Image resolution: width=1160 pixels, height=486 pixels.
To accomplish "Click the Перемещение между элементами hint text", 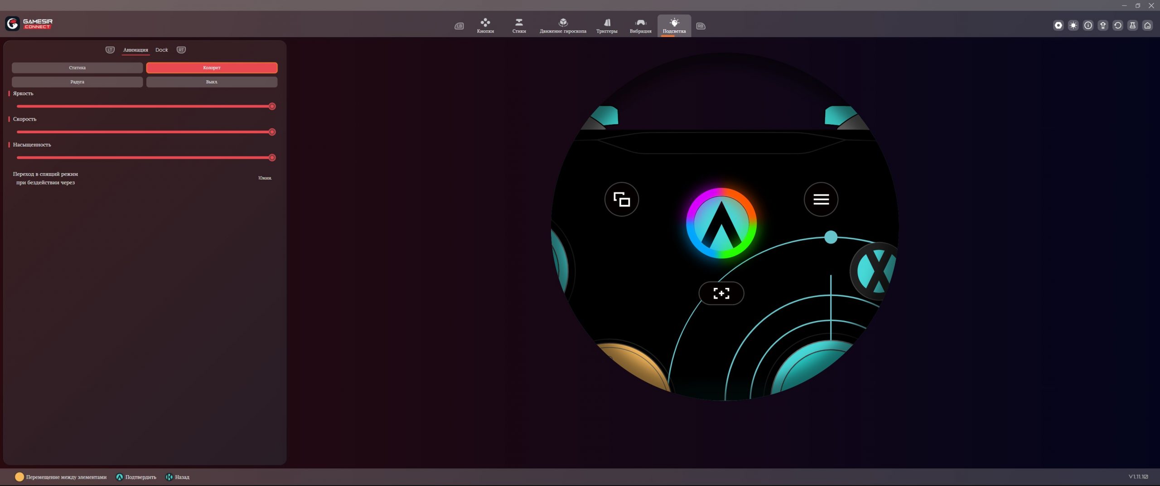I will coord(66,477).
